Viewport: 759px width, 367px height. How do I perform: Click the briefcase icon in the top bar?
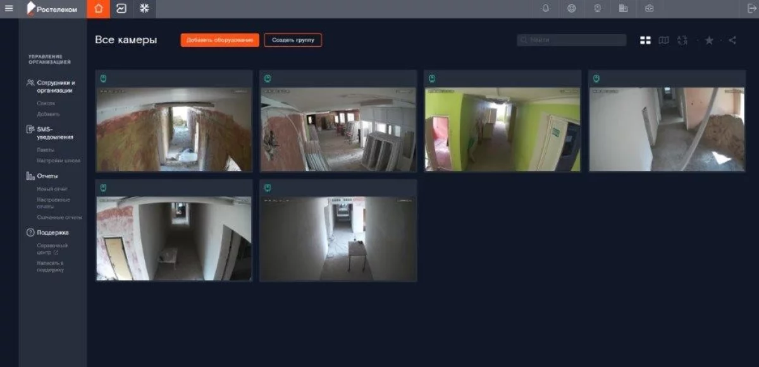coord(649,9)
